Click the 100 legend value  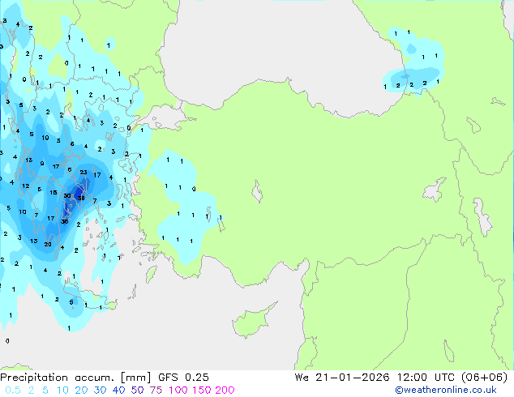coord(178,391)
